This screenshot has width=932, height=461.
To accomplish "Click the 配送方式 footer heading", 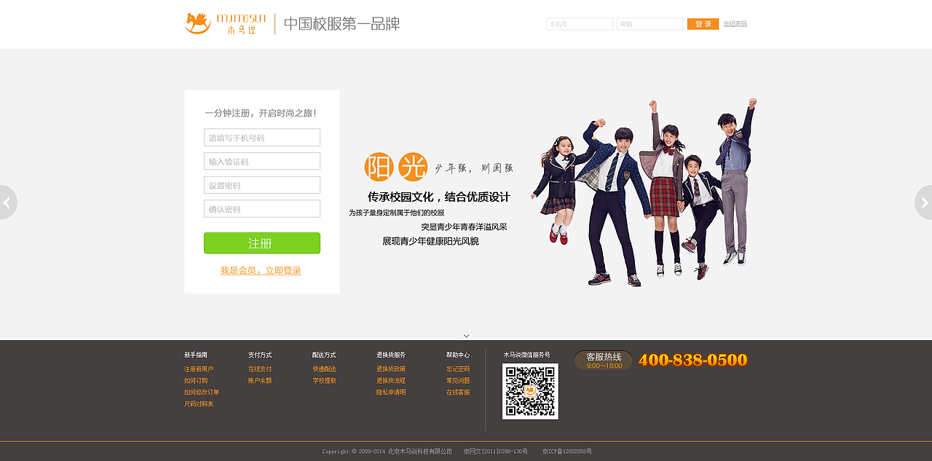I will click(x=324, y=355).
